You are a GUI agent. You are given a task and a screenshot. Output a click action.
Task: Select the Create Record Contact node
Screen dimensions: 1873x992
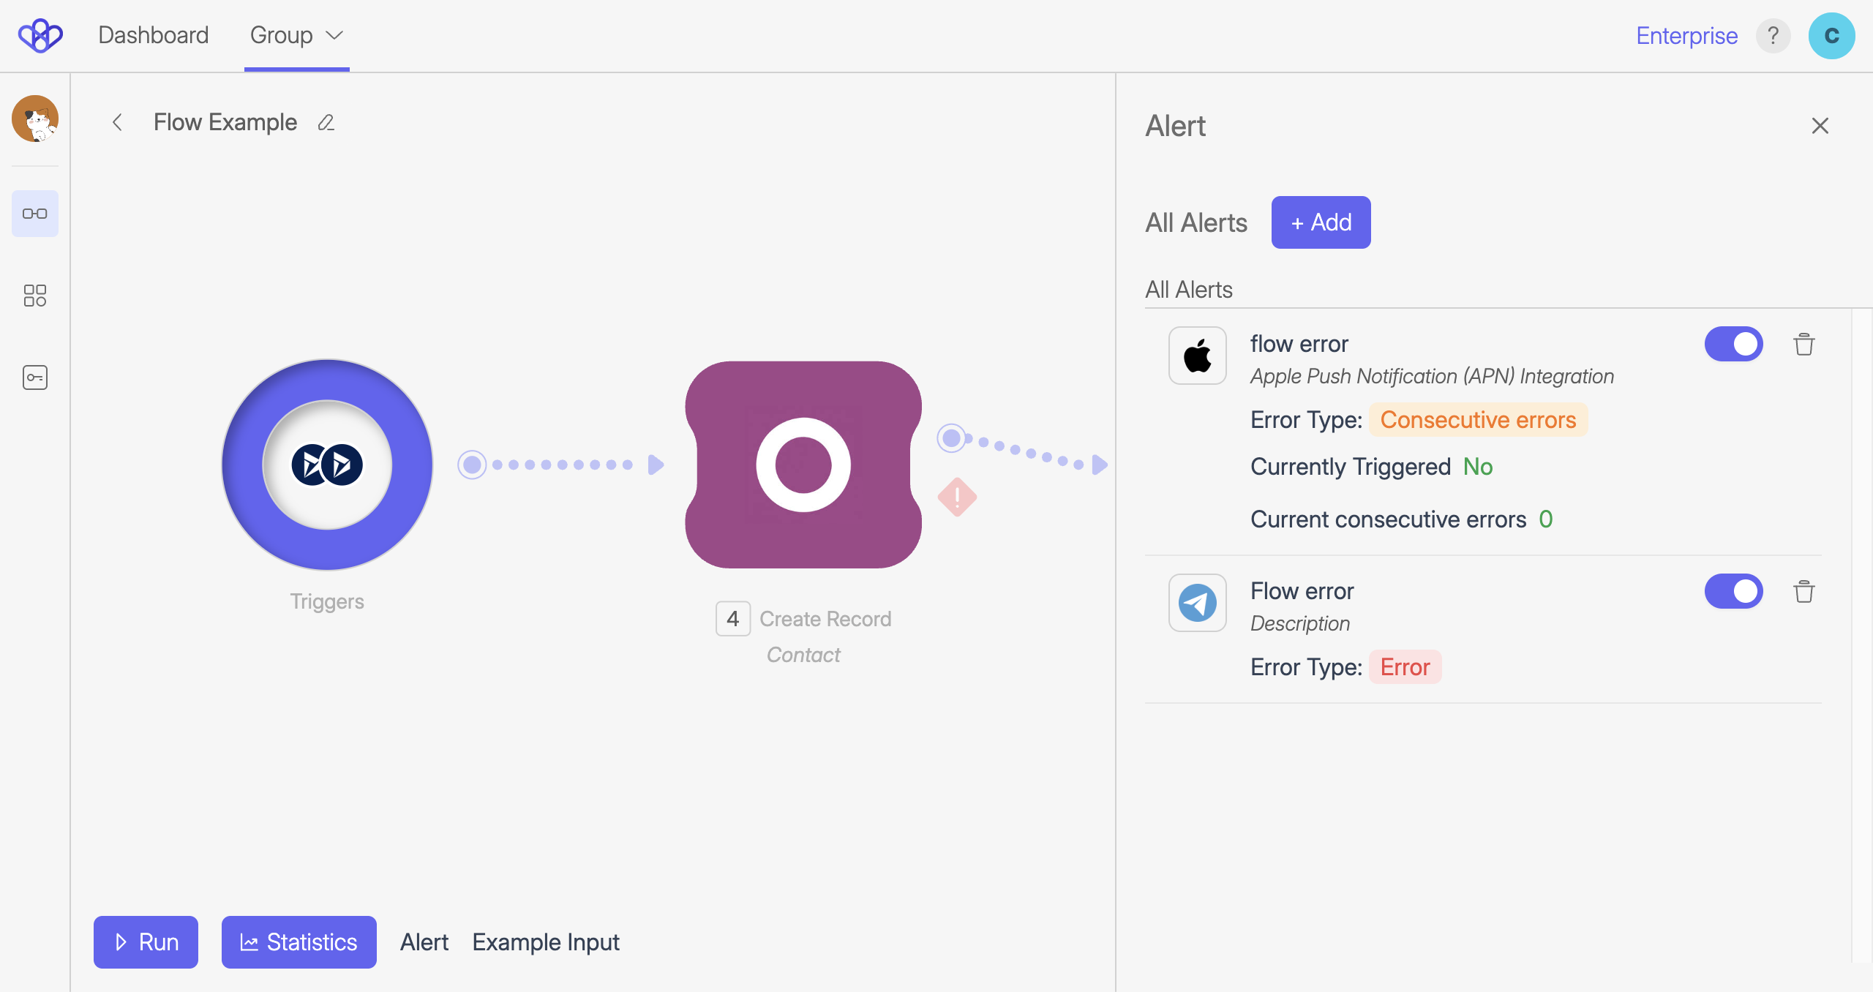coord(803,465)
